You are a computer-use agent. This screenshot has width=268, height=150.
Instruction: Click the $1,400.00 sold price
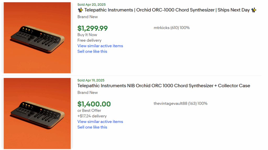(x=94, y=104)
